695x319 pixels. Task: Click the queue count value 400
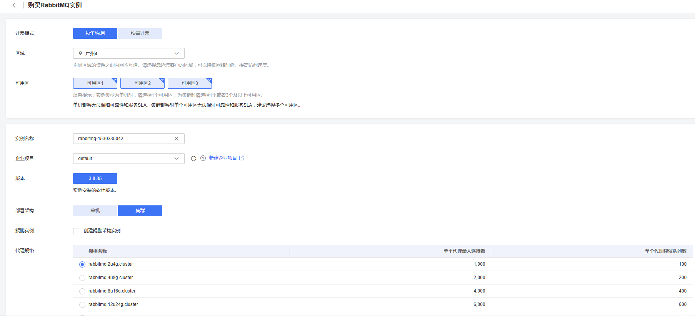coord(683,291)
